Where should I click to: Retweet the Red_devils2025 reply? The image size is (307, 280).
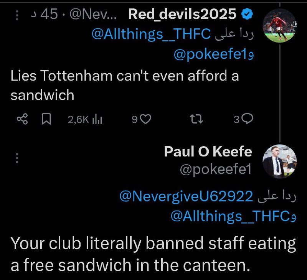click(197, 120)
